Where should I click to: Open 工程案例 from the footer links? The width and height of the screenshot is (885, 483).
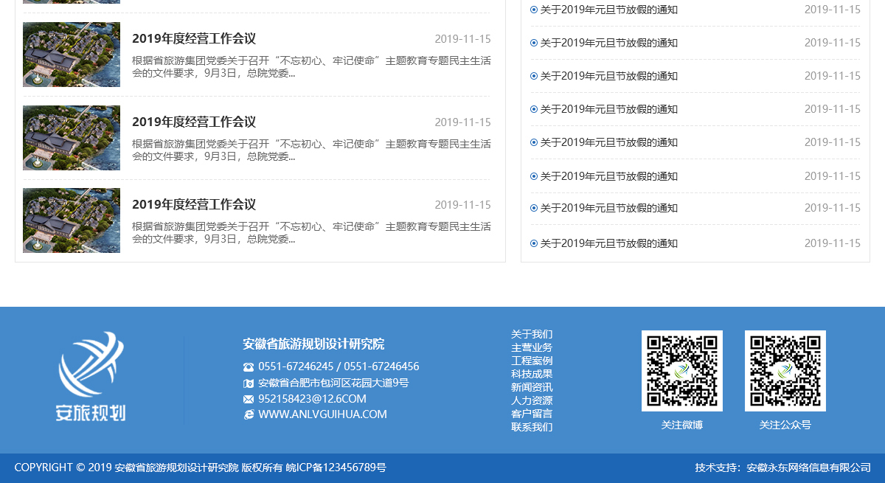tap(531, 361)
